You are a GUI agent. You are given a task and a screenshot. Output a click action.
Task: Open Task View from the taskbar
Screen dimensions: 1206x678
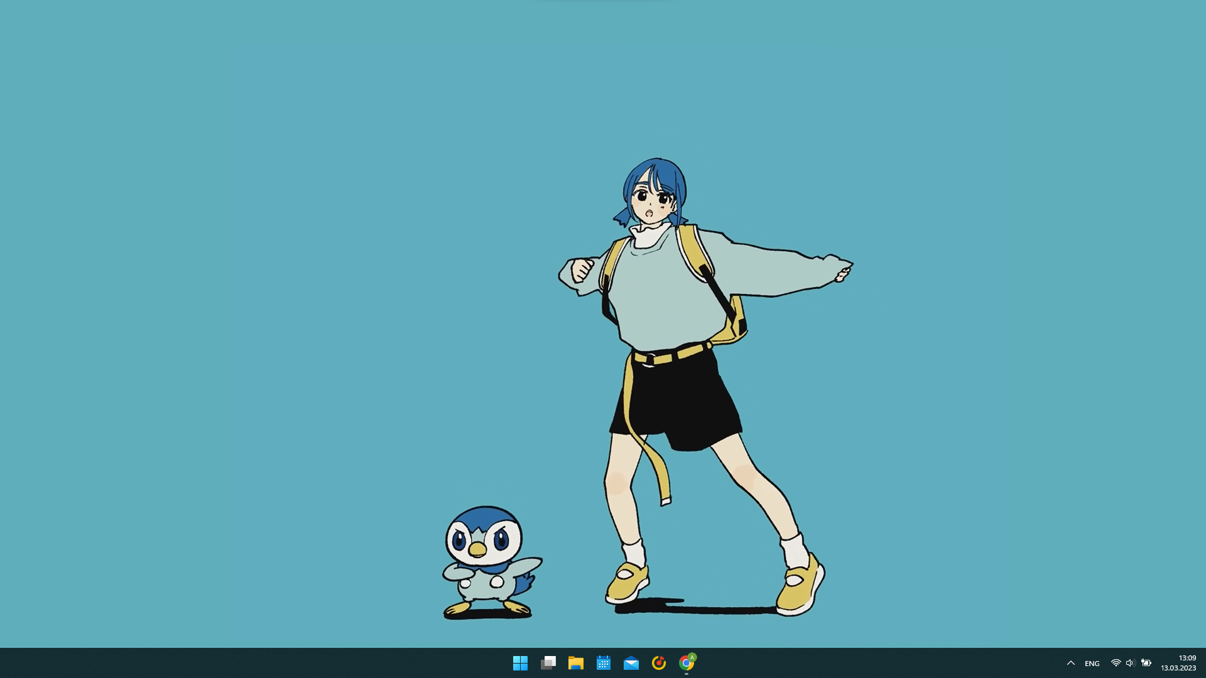click(x=548, y=663)
